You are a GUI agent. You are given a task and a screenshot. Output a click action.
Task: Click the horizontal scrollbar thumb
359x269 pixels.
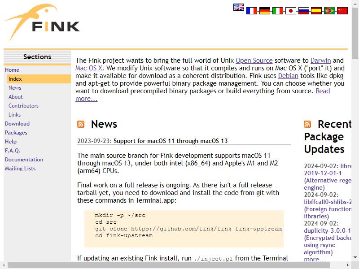[169, 265]
